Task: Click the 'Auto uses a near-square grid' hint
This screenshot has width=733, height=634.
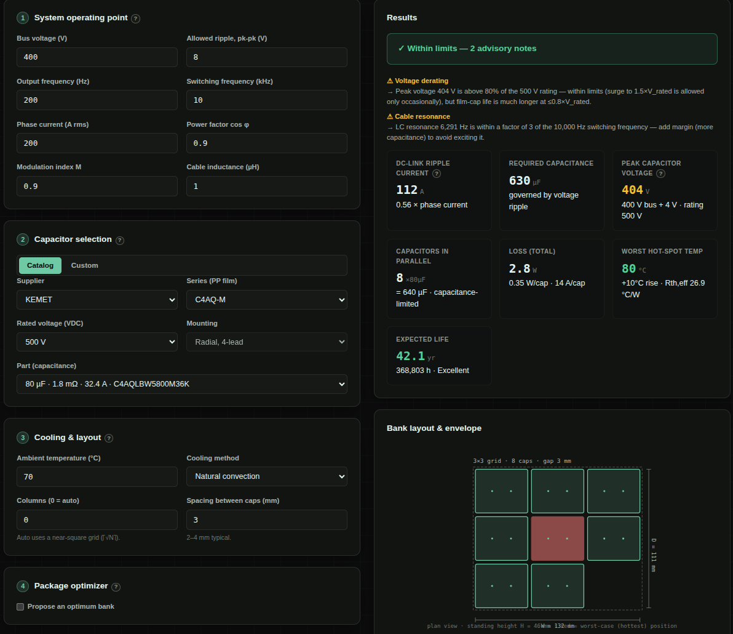Action: click(x=68, y=537)
